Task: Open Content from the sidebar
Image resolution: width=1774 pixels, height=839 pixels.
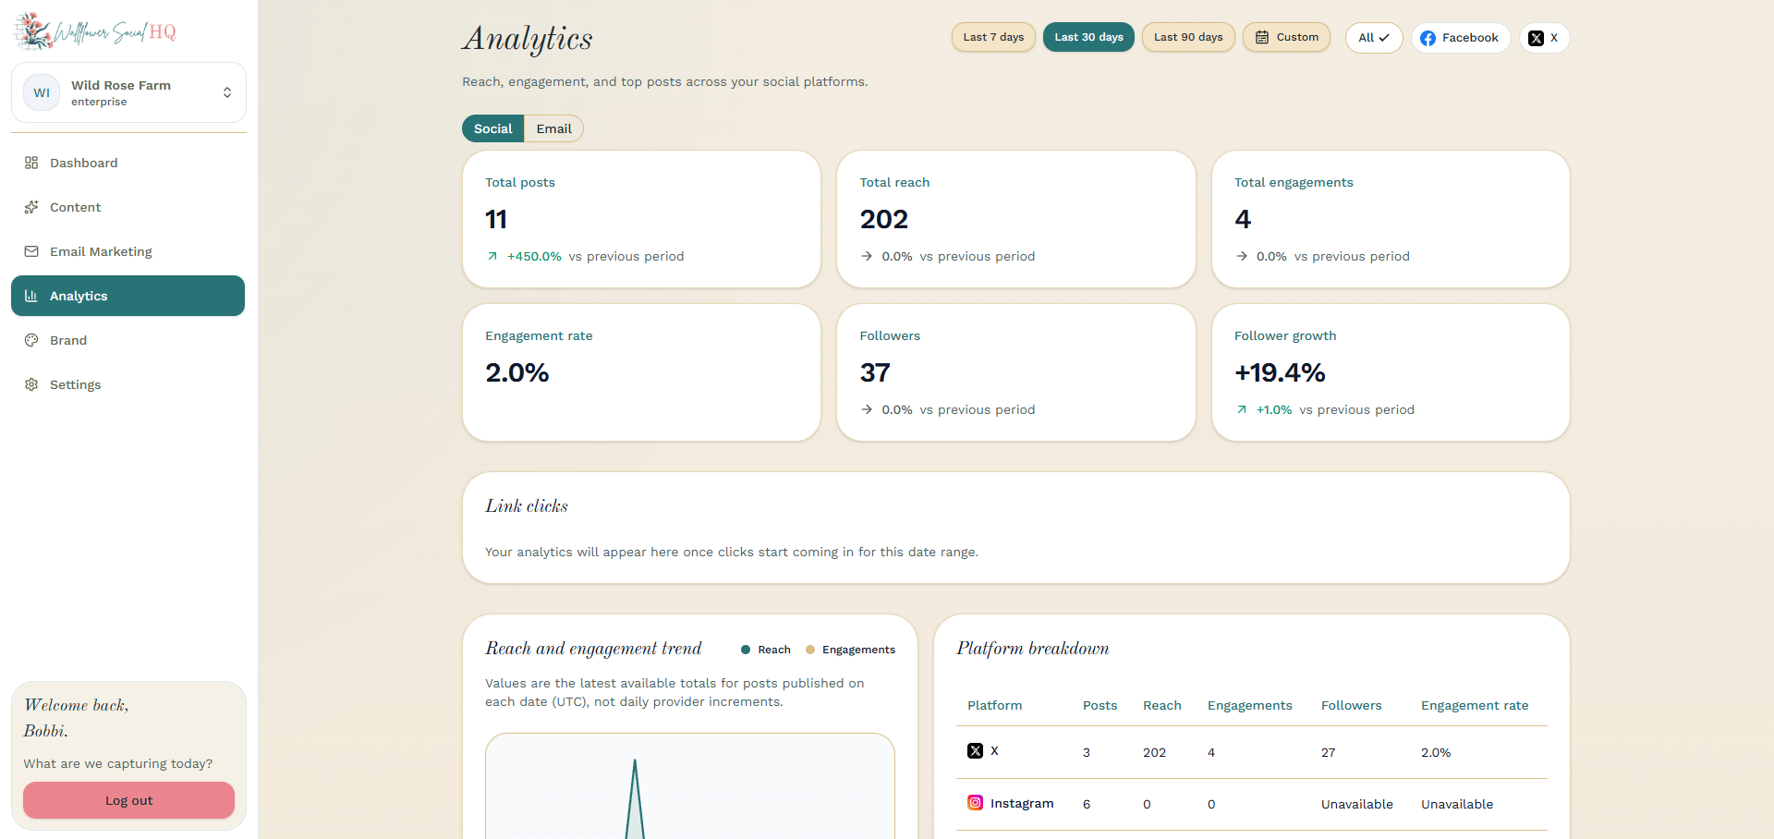Action: [128, 207]
